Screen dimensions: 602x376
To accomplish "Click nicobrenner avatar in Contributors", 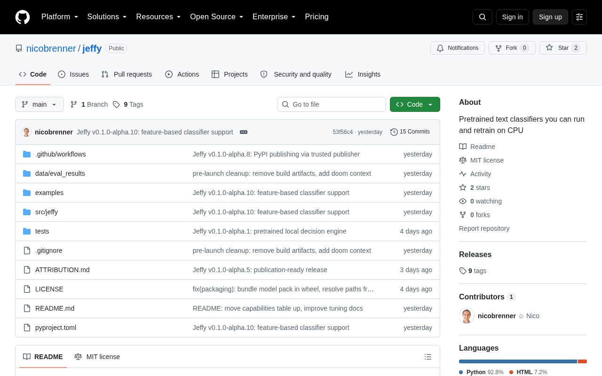I will tap(467, 316).
